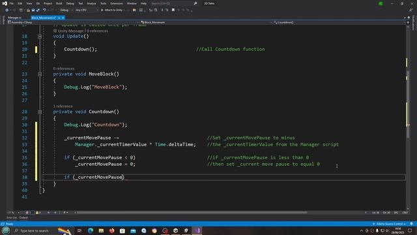
Task: Click the error count indicator icon
Action: pyautogui.click(x=28, y=213)
